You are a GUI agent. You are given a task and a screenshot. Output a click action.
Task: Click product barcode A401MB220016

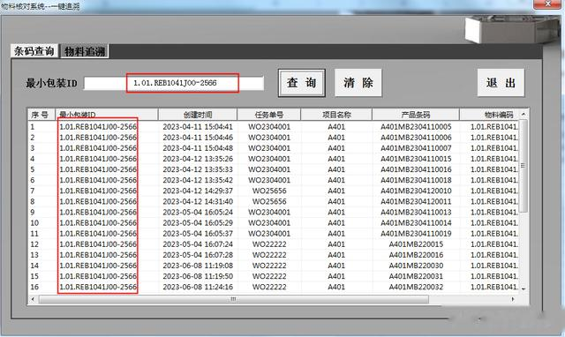[416, 255]
